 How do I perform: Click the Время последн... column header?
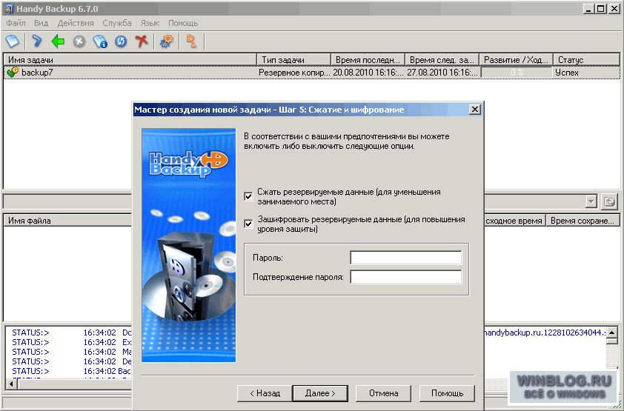coord(368,60)
